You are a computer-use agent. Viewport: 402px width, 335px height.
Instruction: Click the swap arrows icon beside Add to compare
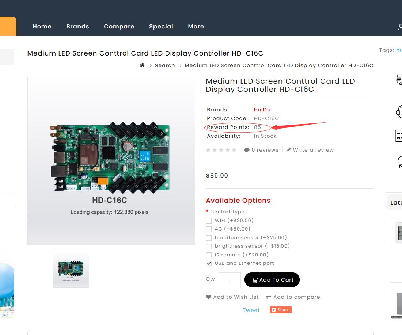pos(269,297)
